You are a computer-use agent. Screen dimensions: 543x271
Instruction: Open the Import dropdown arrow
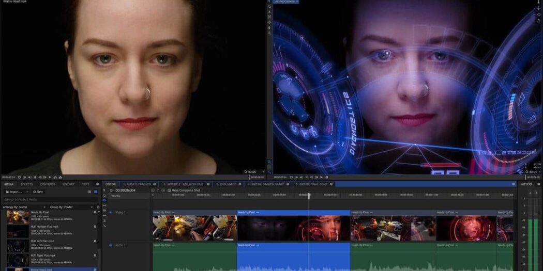(27, 192)
